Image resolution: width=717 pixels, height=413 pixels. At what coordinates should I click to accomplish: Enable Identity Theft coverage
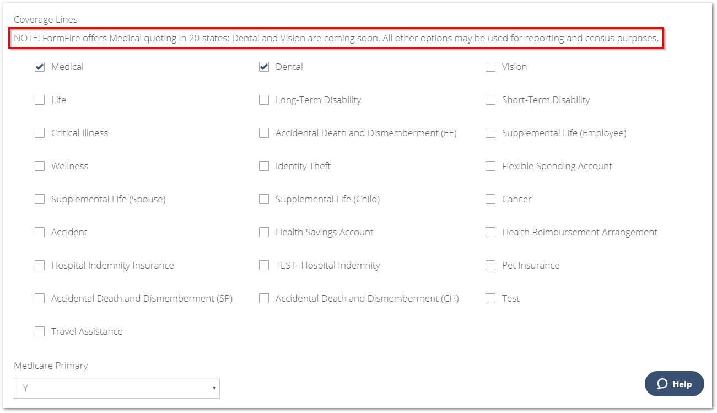pos(264,166)
